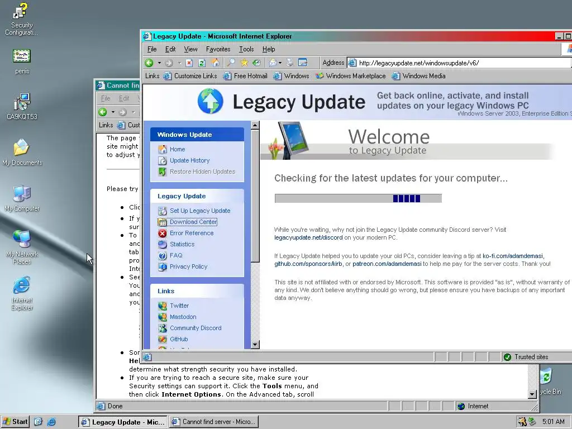This screenshot has height=429, width=572.
Task: Open the Twitter sidebar link
Action: click(x=179, y=306)
